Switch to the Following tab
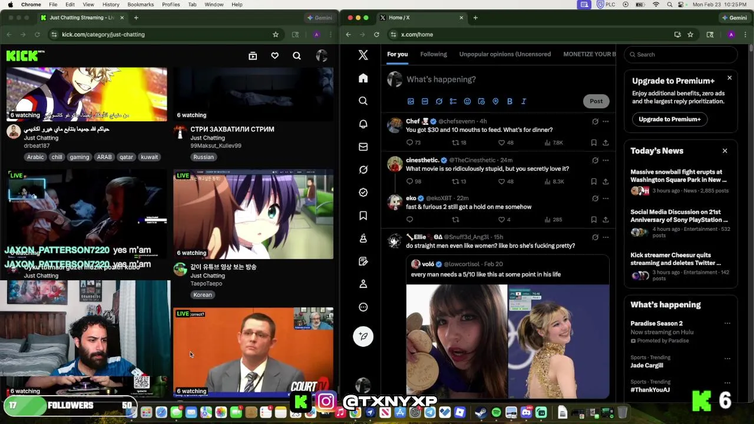Image resolution: width=754 pixels, height=424 pixels. (434, 54)
